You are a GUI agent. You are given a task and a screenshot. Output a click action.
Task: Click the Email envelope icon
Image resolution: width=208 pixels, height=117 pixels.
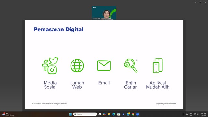click(104, 66)
